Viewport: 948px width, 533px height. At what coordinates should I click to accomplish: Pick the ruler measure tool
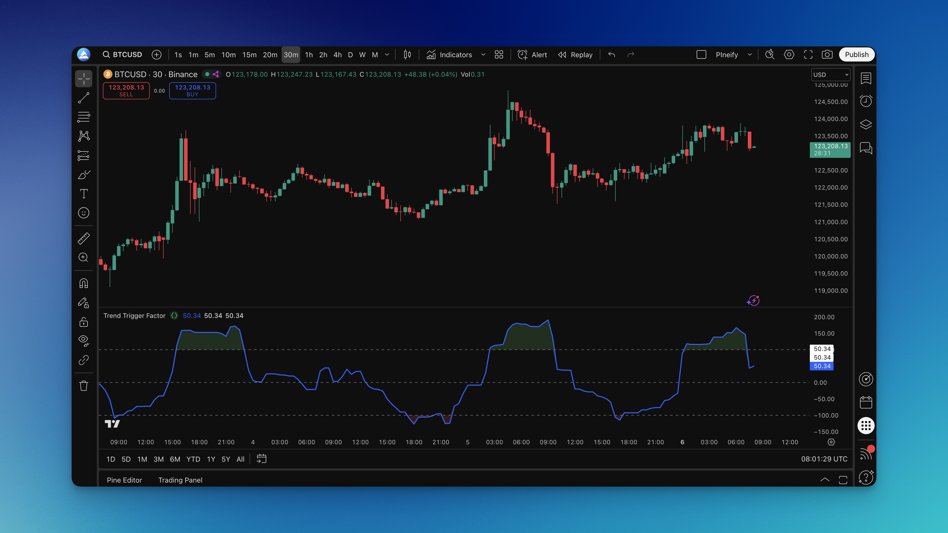point(83,239)
